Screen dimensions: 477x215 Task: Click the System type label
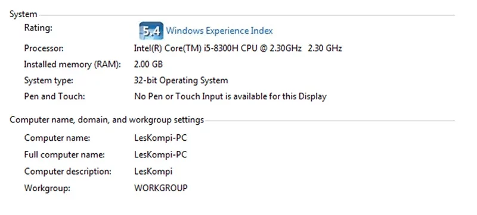coord(49,81)
